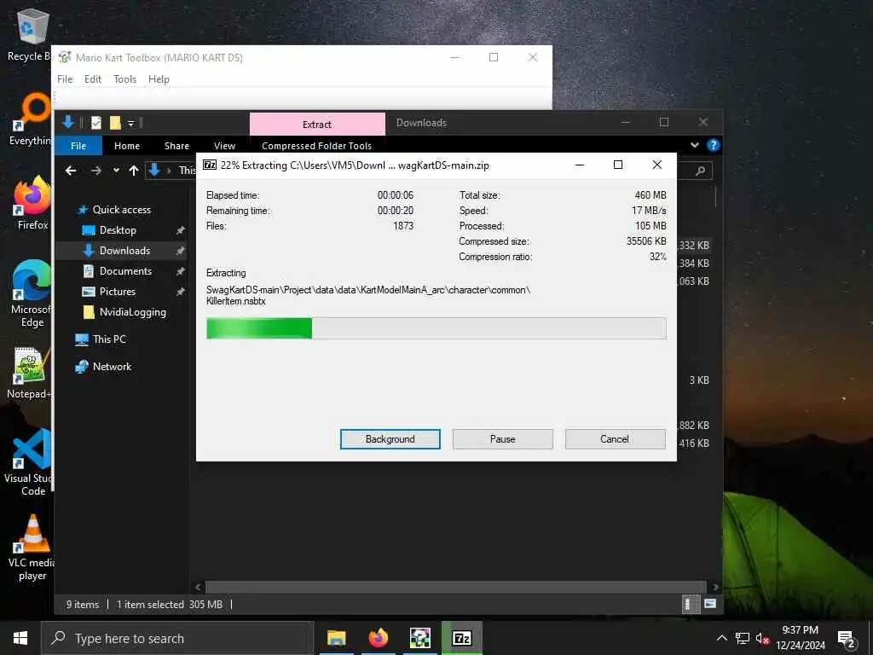Select Quick access in navigation pane
Screen dimensions: 873x655
(121, 210)
